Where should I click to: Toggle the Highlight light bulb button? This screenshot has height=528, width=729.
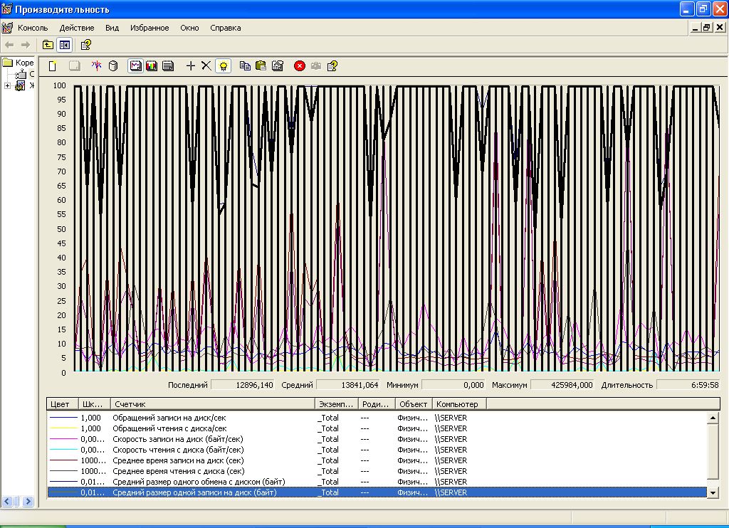[224, 66]
